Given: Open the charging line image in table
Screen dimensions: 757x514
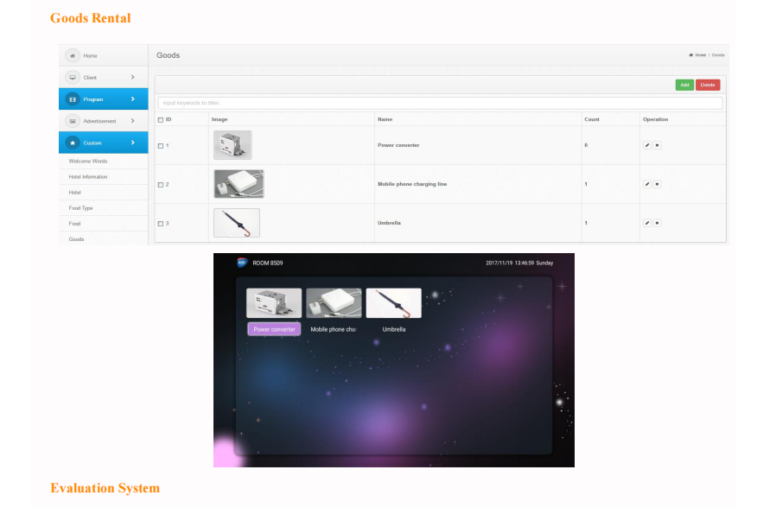Looking at the screenshot, I should pos(239,184).
